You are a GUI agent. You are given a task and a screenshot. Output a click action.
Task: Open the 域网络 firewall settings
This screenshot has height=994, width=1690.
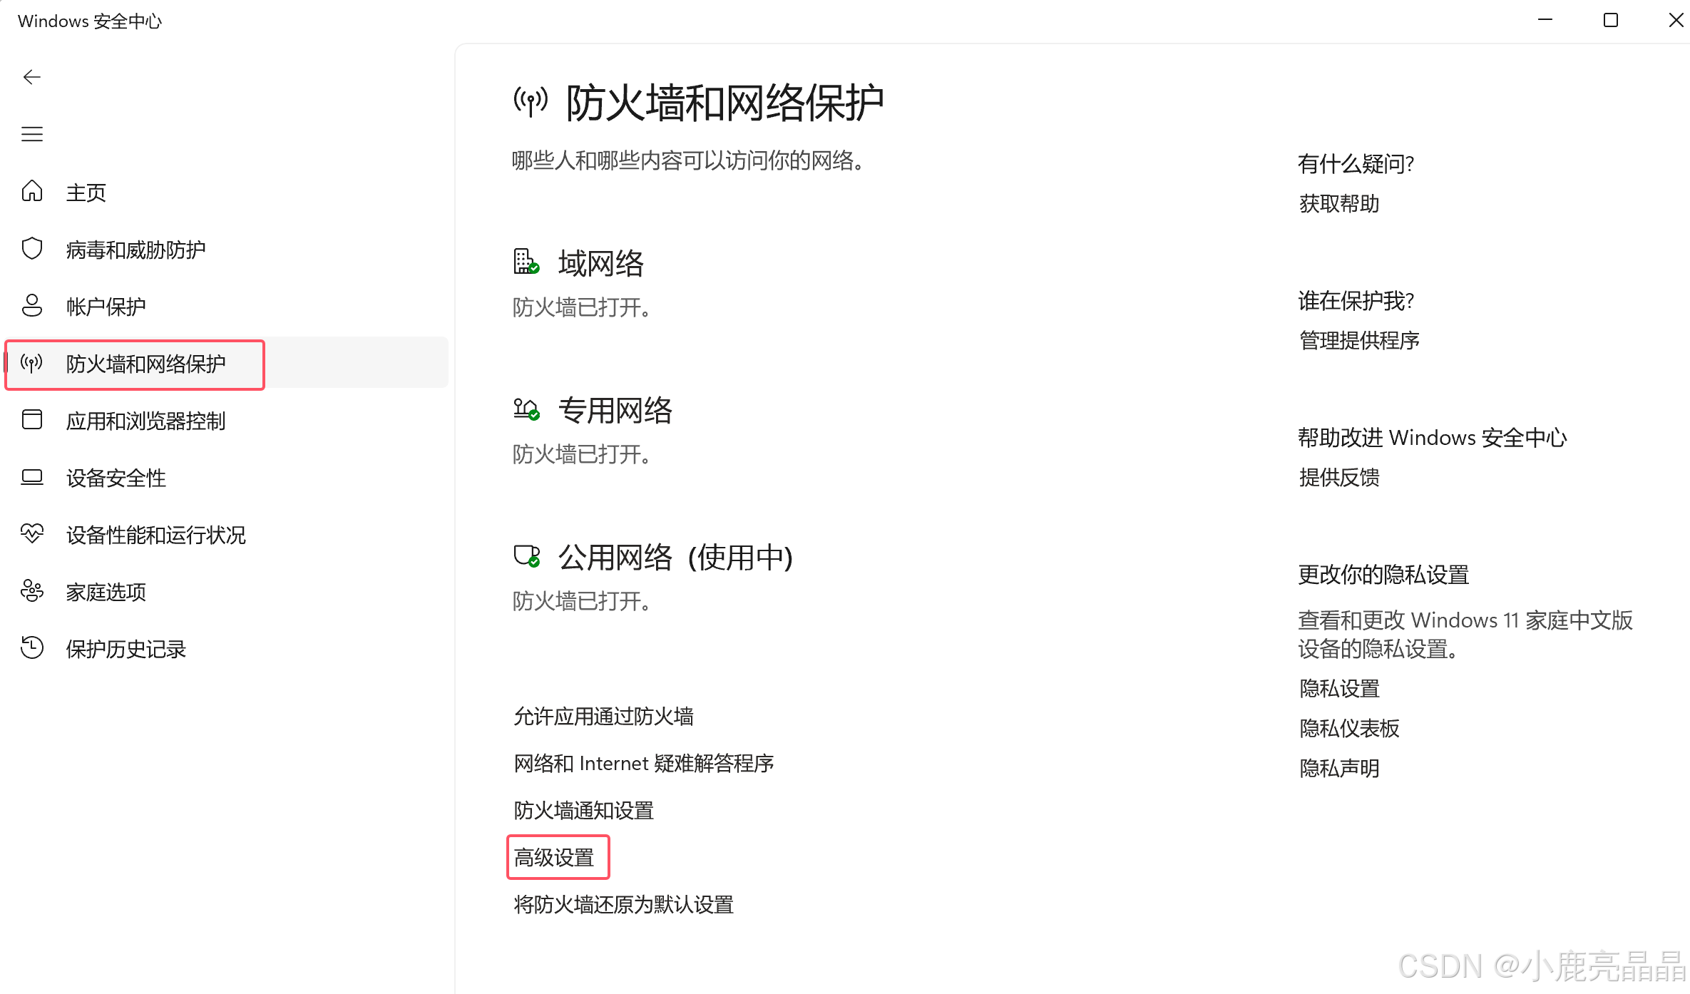(x=600, y=264)
